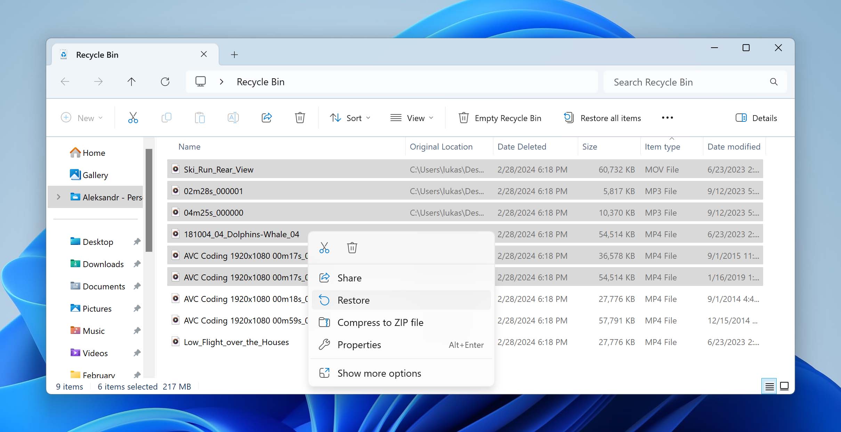Screen dimensions: 841x432
Task: Click the Empty Recycle Bin icon
Action: coord(463,118)
